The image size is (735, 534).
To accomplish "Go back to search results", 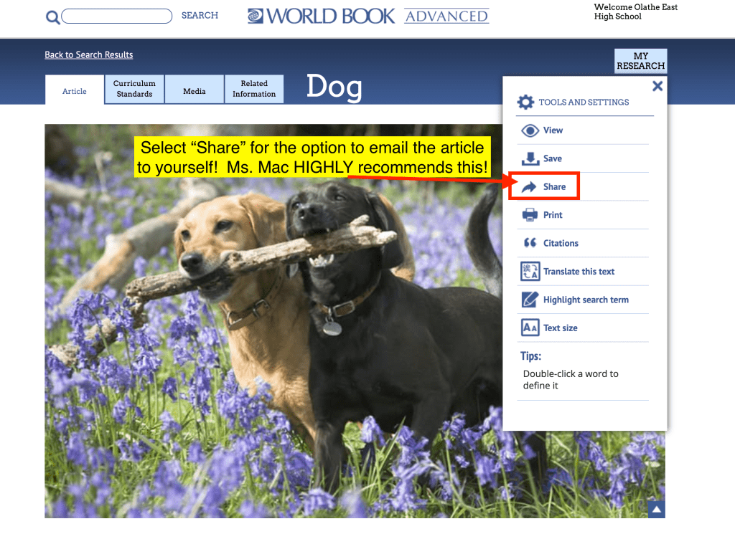I will click(88, 54).
